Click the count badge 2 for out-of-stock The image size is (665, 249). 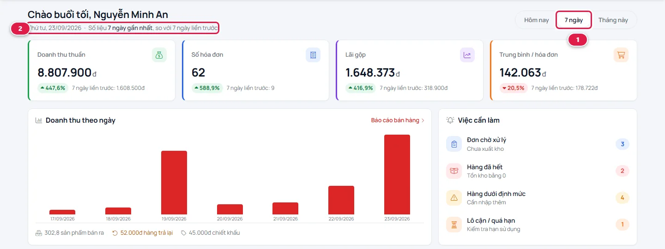pyautogui.click(x=622, y=171)
